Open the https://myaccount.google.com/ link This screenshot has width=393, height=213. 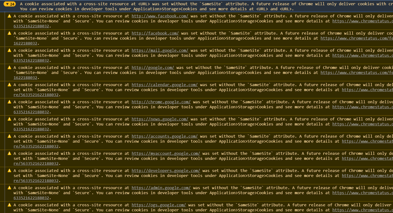point(166,153)
